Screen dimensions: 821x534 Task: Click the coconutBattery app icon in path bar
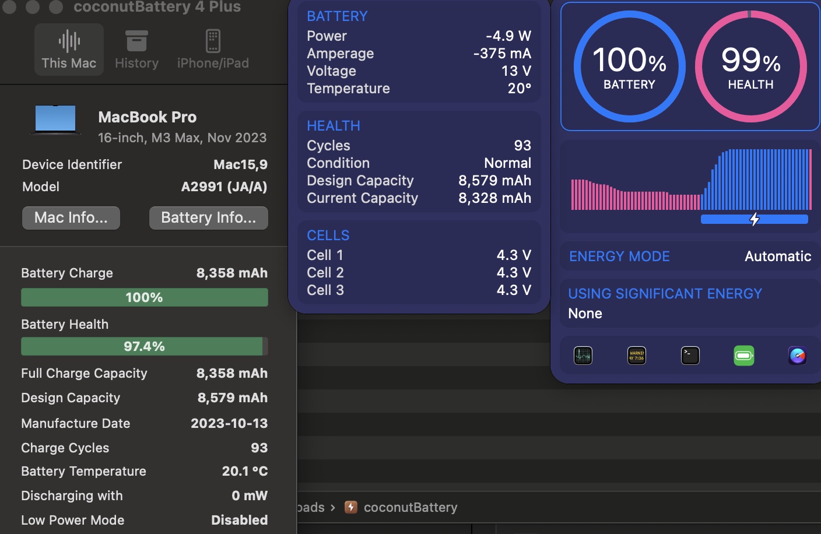[351, 507]
